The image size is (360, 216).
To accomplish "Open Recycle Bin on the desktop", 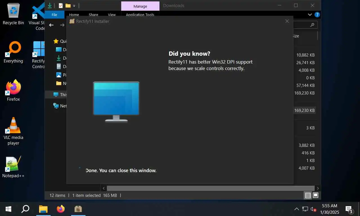I will click(x=13, y=14).
